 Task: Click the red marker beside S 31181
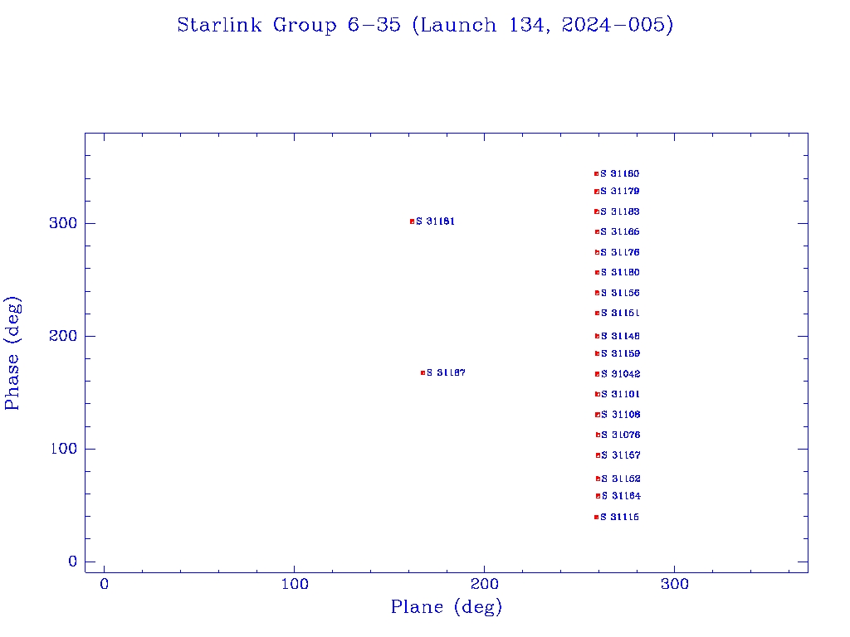[x=412, y=221]
